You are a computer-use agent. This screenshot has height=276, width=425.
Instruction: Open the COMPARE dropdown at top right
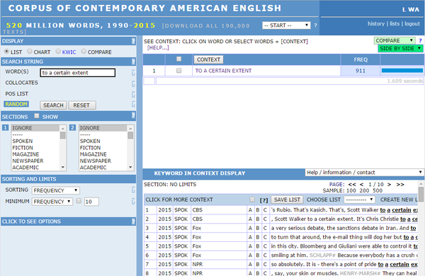pos(395,40)
